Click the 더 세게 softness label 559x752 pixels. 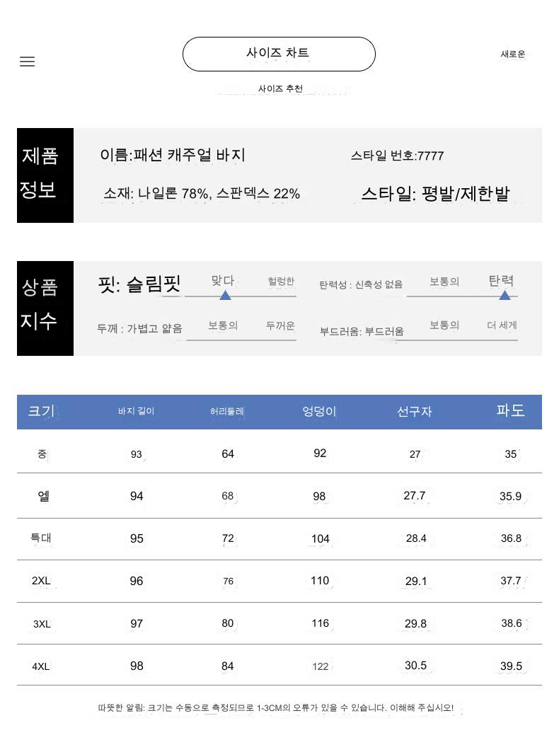pos(502,325)
